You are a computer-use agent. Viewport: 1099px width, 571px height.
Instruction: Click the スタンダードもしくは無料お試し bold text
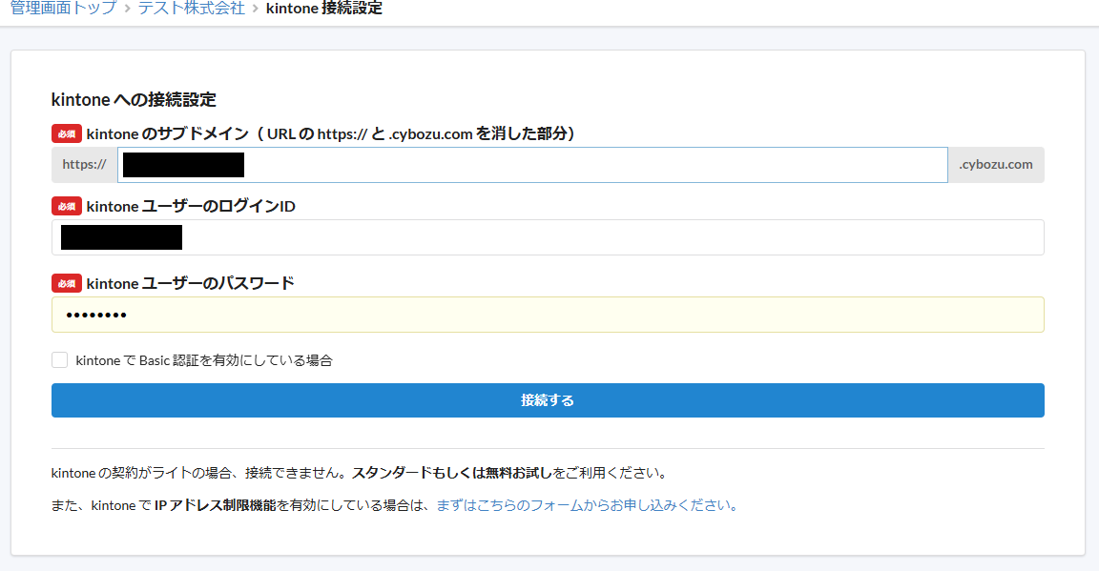(x=451, y=473)
